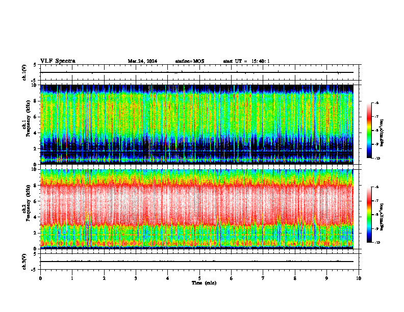
Task: Click the '-6' label on ch.1 color scale
Action: (x=376, y=102)
